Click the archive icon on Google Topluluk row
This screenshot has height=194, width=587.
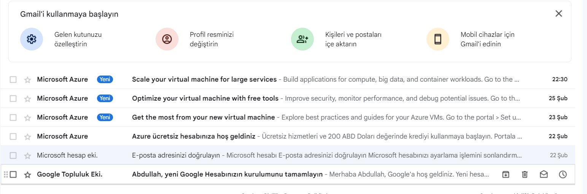506,175
